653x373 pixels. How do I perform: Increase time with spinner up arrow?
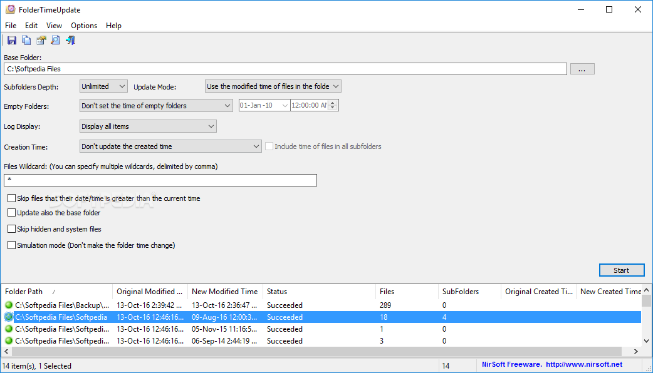click(x=332, y=103)
